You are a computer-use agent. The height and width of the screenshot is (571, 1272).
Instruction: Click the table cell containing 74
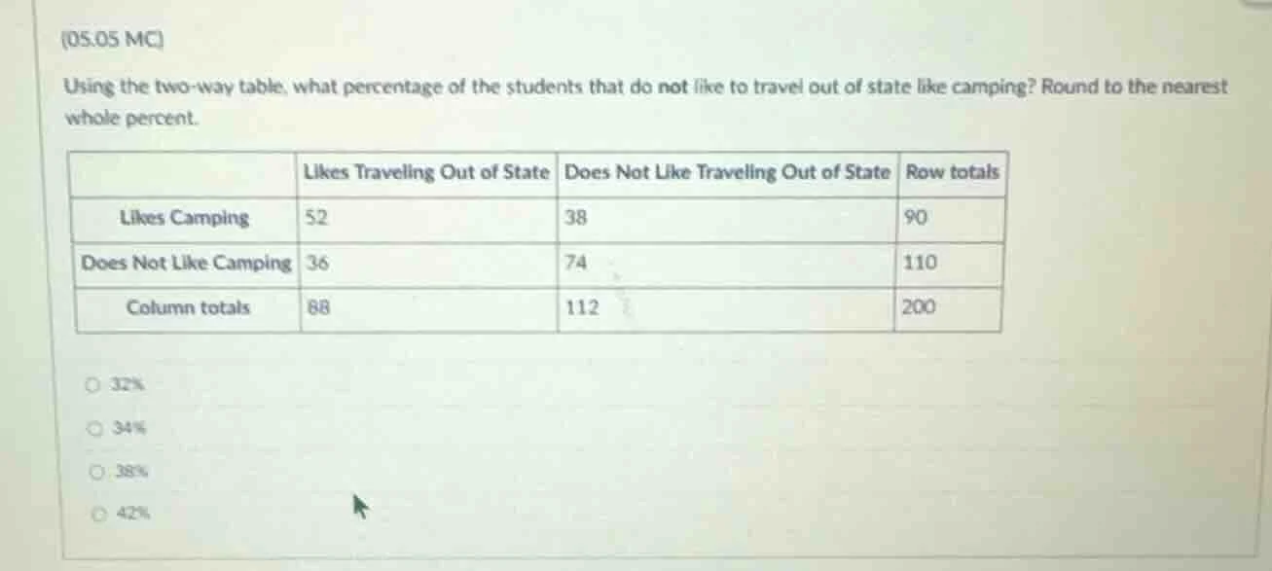coord(572,264)
